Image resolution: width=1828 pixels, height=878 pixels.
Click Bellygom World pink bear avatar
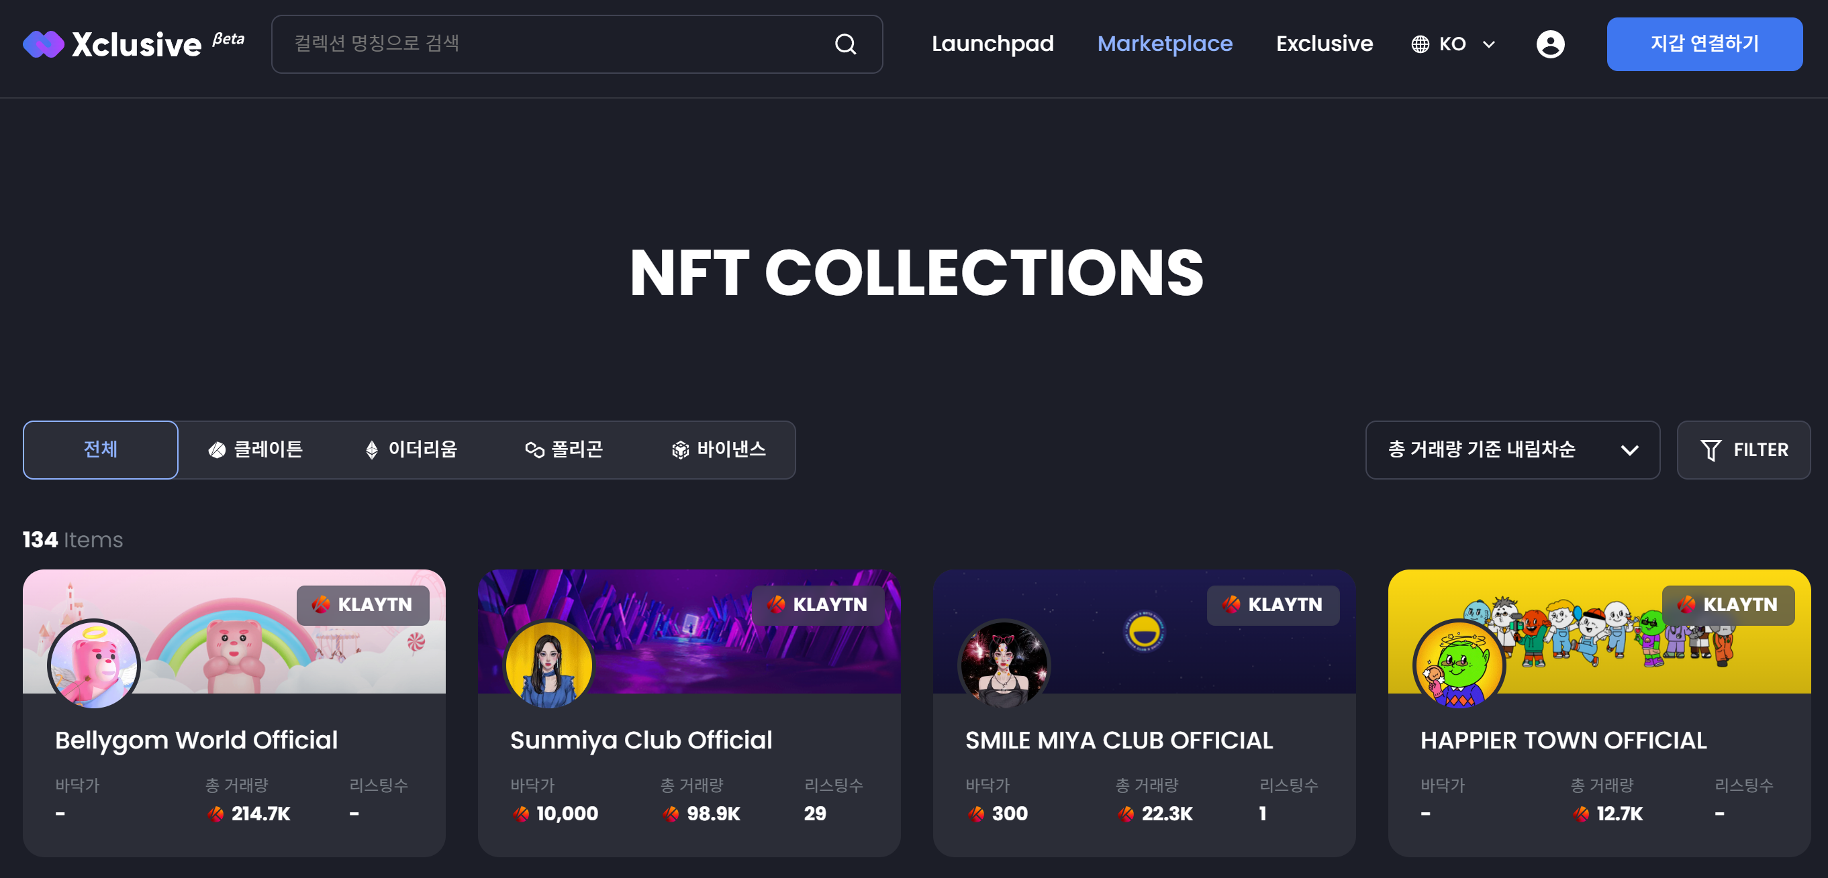click(94, 665)
